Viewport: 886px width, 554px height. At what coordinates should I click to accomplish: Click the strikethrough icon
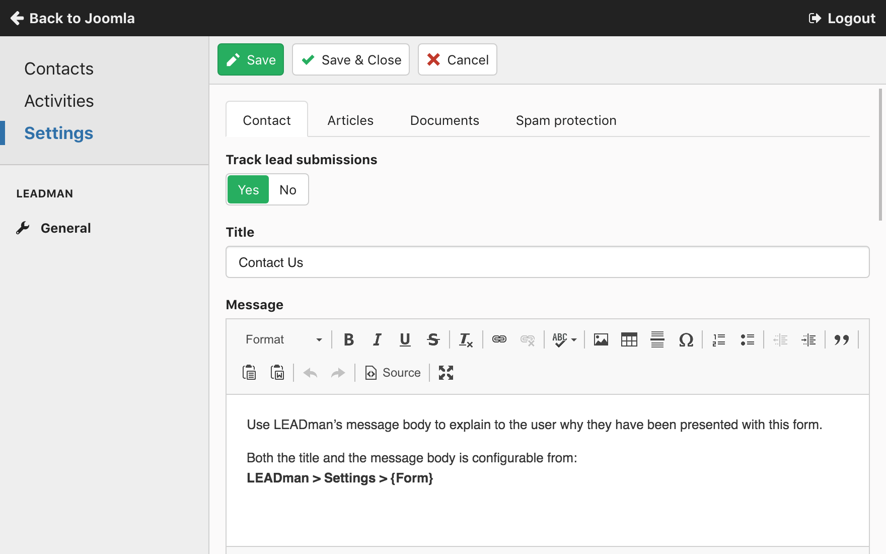tap(433, 339)
